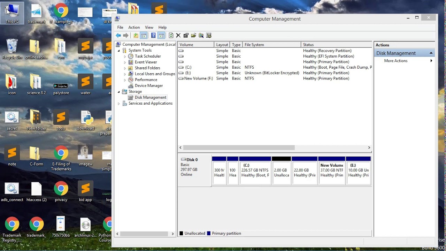Expand the Event Viewer node arrow

click(x=125, y=62)
